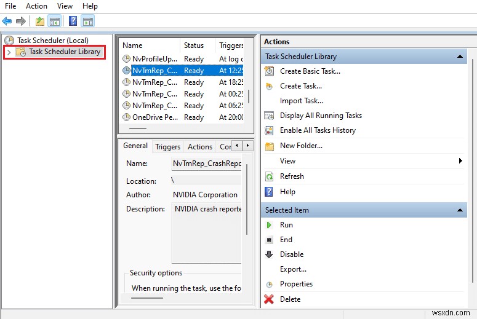Toggle the Show/Hide Console Tree icon
This screenshot has height=319, width=477.
[x=55, y=22]
